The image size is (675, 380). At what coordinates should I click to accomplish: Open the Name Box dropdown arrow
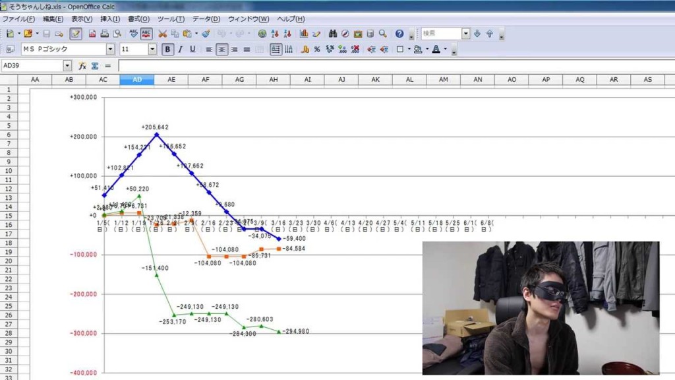[x=67, y=66]
